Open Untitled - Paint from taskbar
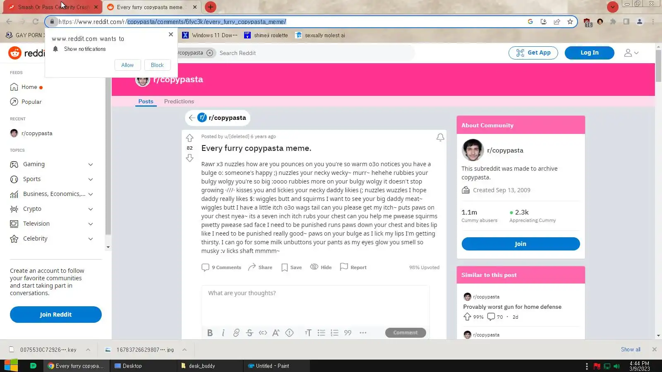Image resolution: width=662 pixels, height=372 pixels. [276, 366]
